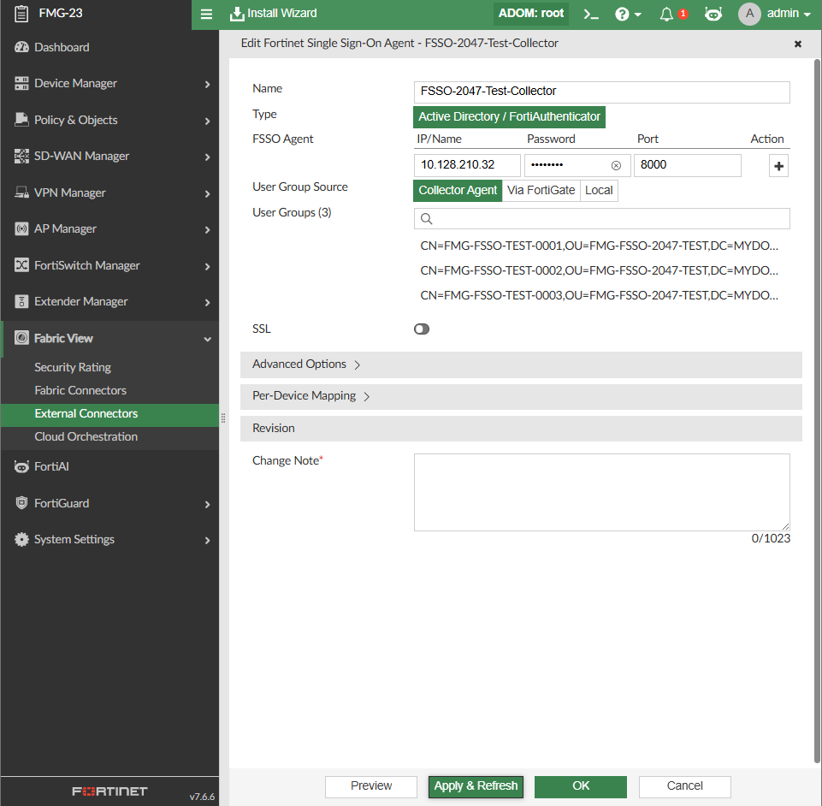
Task: Select Via FortiGate user group source
Action: (541, 190)
